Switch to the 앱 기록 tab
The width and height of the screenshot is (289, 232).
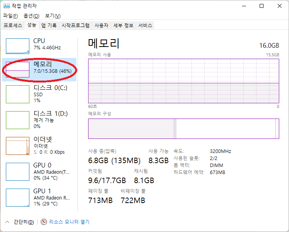tap(49, 25)
